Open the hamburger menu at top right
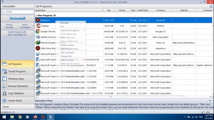Viewport: 214px width, 120px height. coord(211,6)
